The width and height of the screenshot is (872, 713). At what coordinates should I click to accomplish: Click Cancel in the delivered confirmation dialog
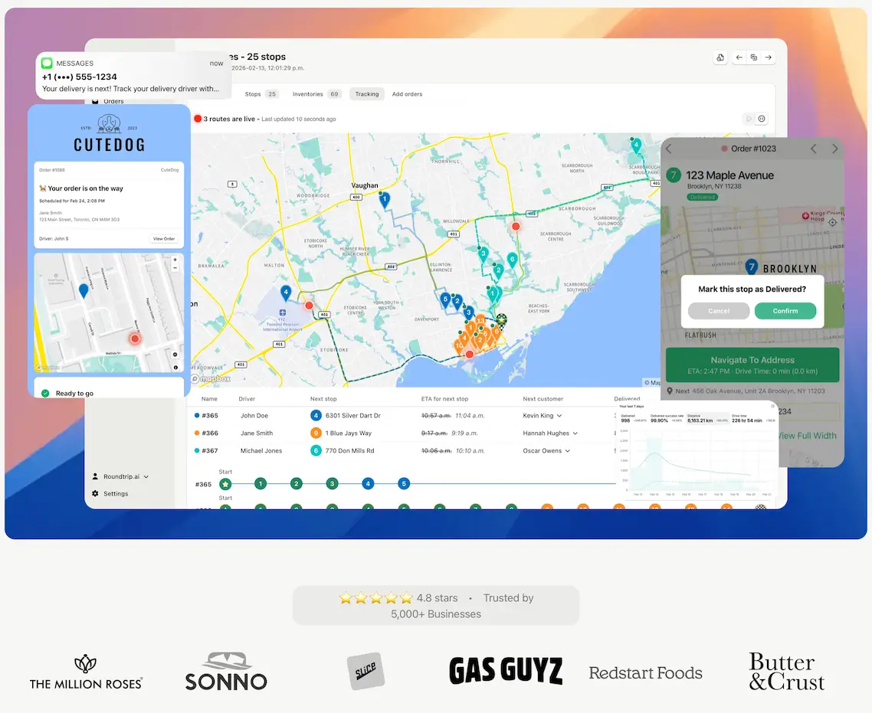point(719,311)
